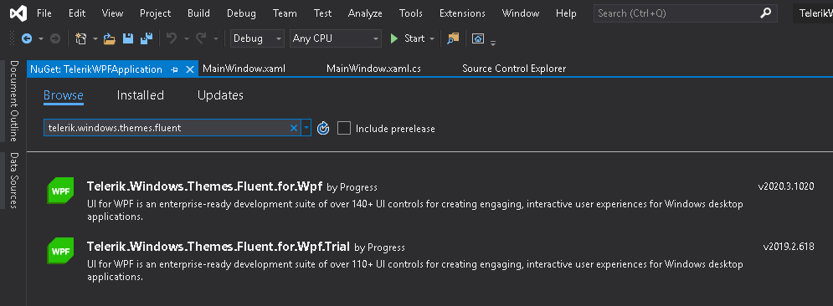This screenshot has height=306, width=833.
Task: Open the File menu
Action: (44, 13)
